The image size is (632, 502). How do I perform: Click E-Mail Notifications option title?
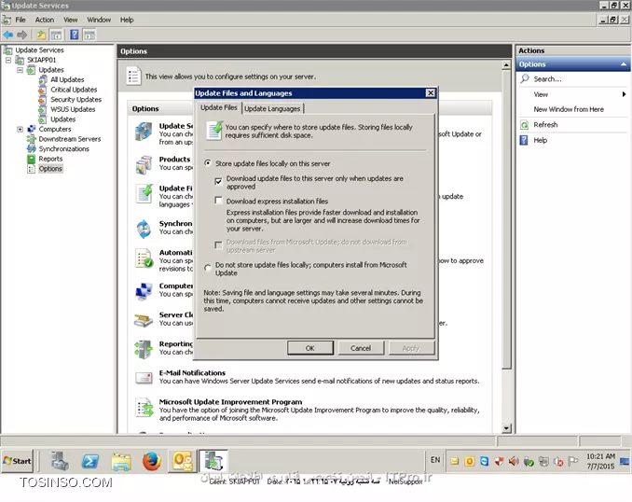192,373
